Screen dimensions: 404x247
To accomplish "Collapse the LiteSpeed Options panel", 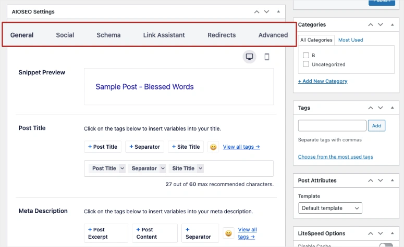I will pyautogui.click(x=394, y=233).
